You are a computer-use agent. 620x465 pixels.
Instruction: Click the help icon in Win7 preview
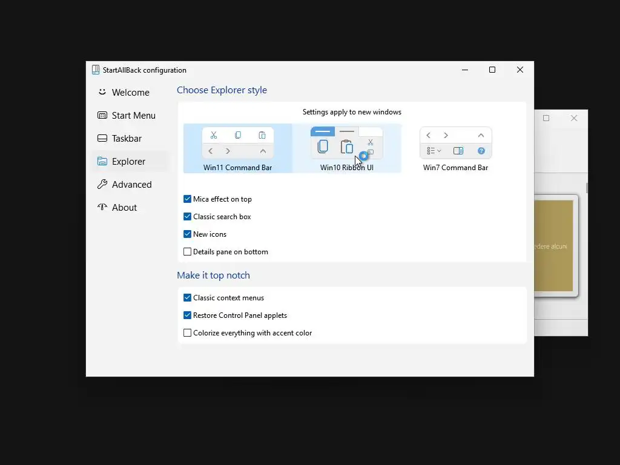(481, 151)
